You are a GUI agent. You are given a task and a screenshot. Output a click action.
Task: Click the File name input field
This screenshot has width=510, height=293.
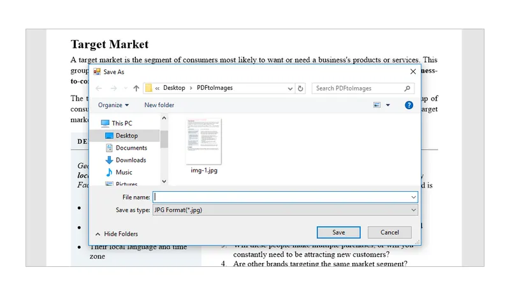pos(285,197)
